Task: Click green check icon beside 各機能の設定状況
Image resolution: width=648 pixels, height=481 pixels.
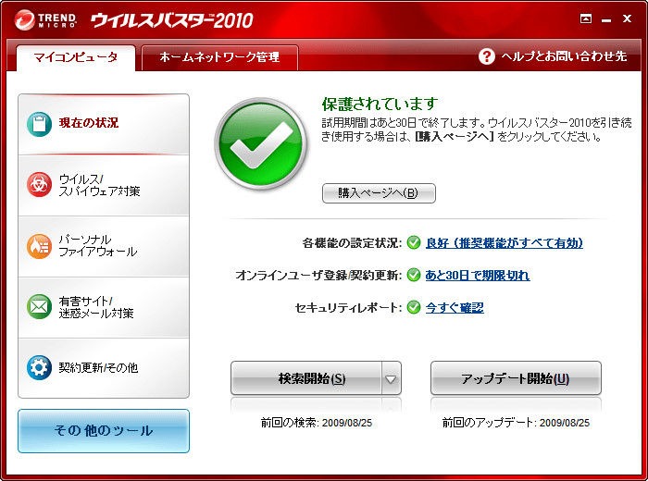Action: [x=414, y=242]
